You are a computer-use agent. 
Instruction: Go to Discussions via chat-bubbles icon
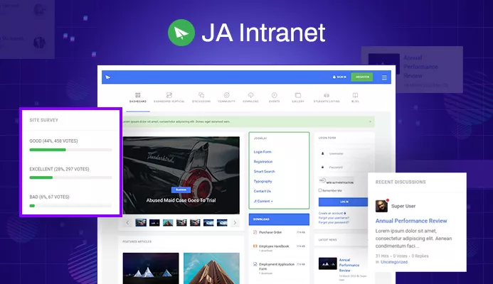click(201, 97)
